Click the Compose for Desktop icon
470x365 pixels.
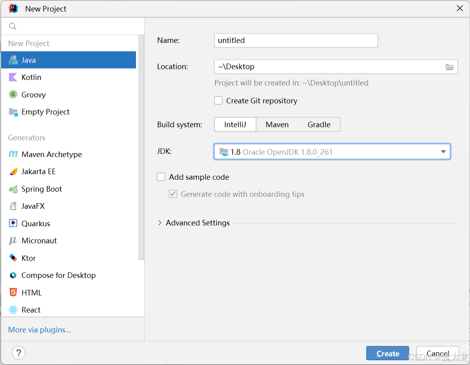[13, 275]
